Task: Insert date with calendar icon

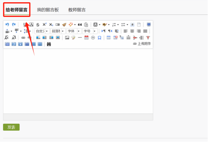Action: coord(86,37)
